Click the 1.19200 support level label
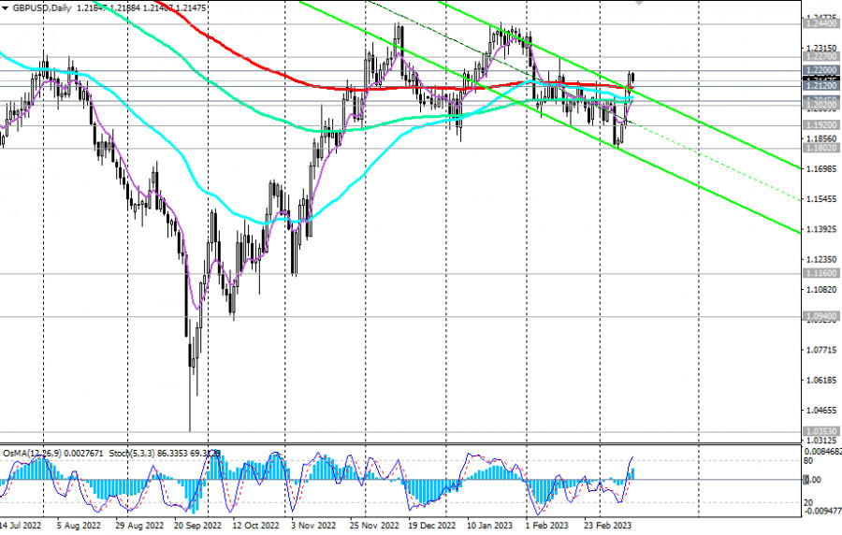Screen dimensions: 842x535 (820, 124)
